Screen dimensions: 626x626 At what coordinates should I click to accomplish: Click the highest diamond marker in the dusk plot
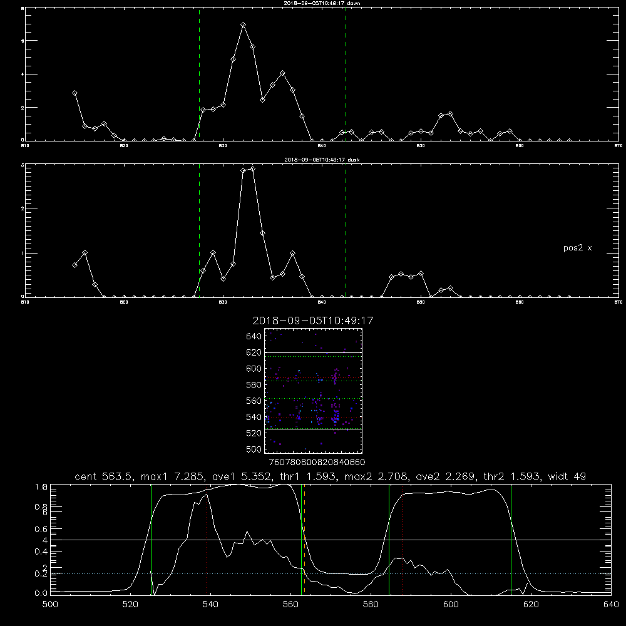click(252, 169)
